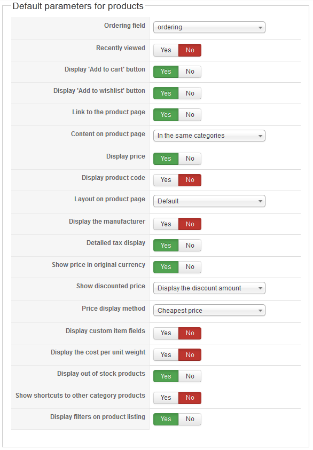
Task: Set Recently viewed to Yes
Action: (x=166, y=50)
